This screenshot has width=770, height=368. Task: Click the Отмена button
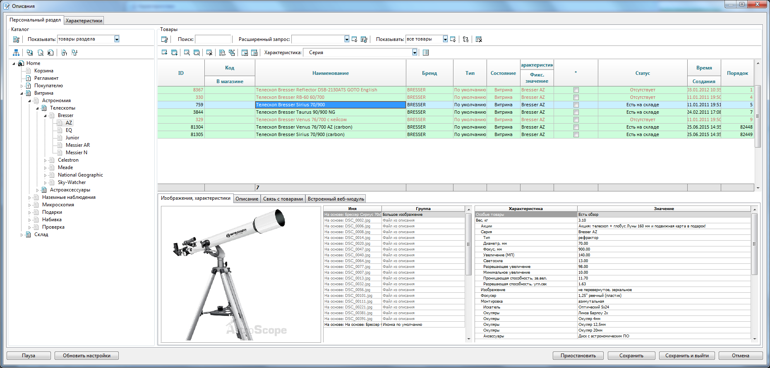click(x=741, y=356)
